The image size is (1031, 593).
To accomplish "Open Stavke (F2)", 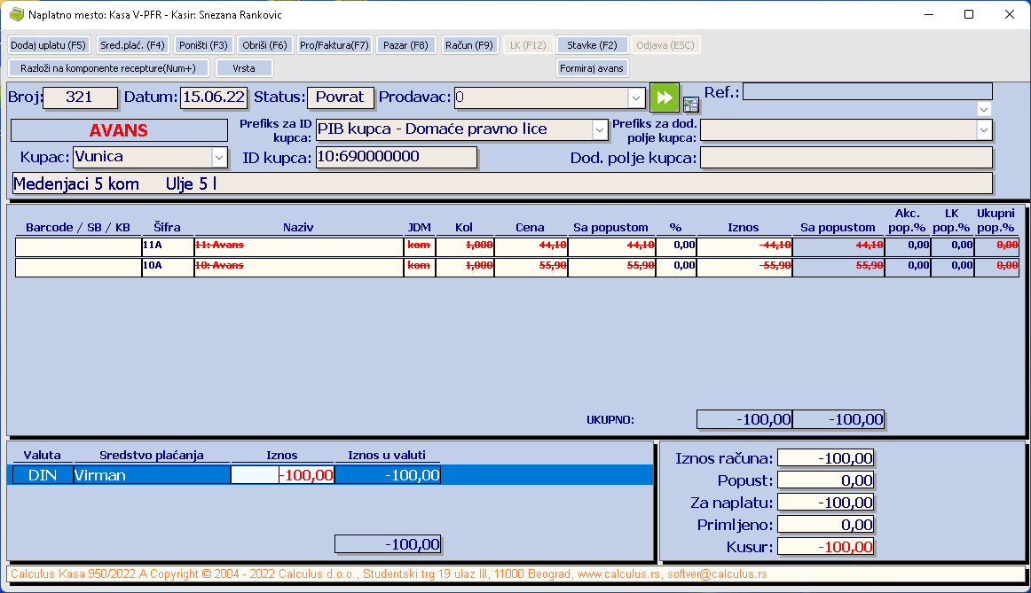I will pos(592,45).
